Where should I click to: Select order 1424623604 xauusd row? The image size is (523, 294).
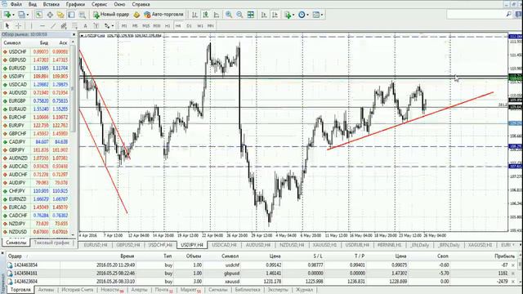tap(261, 282)
